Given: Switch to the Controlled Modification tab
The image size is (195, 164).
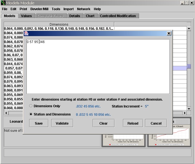Looking at the screenshot, I should click(x=118, y=16).
